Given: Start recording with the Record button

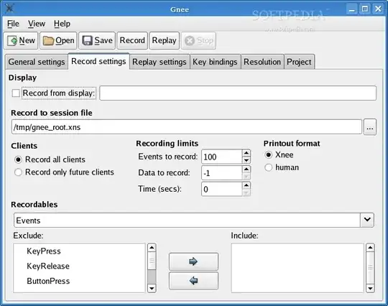Looking at the screenshot, I should (x=132, y=40).
